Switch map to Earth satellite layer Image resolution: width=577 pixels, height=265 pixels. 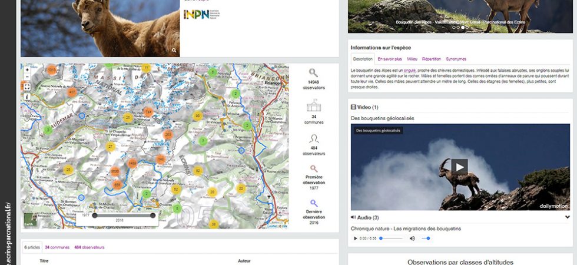(29, 221)
